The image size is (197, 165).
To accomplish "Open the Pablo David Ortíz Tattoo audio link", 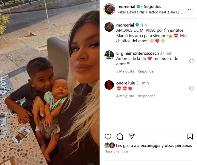I will [150, 12].
